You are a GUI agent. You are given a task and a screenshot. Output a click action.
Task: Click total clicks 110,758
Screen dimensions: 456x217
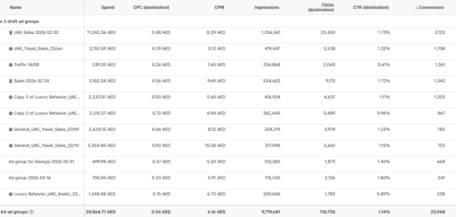[327, 212]
